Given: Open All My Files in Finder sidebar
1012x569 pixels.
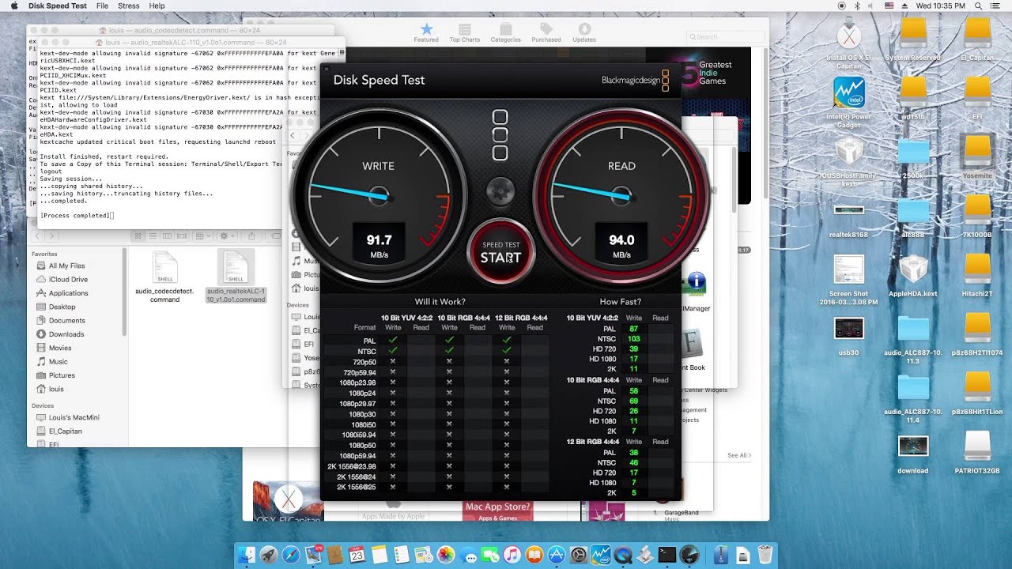Looking at the screenshot, I should (66, 266).
